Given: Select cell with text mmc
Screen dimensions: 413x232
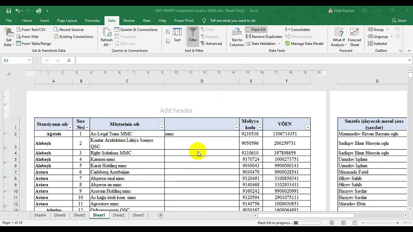Looking at the screenshot, I should click(x=202, y=134).
